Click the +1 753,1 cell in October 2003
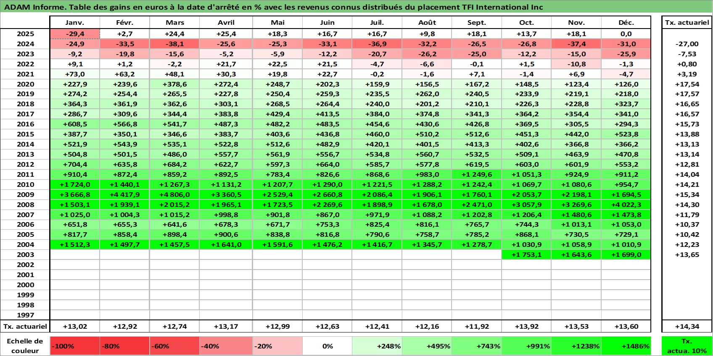Screen dimensions: 713x356 [x=526, y=255]
